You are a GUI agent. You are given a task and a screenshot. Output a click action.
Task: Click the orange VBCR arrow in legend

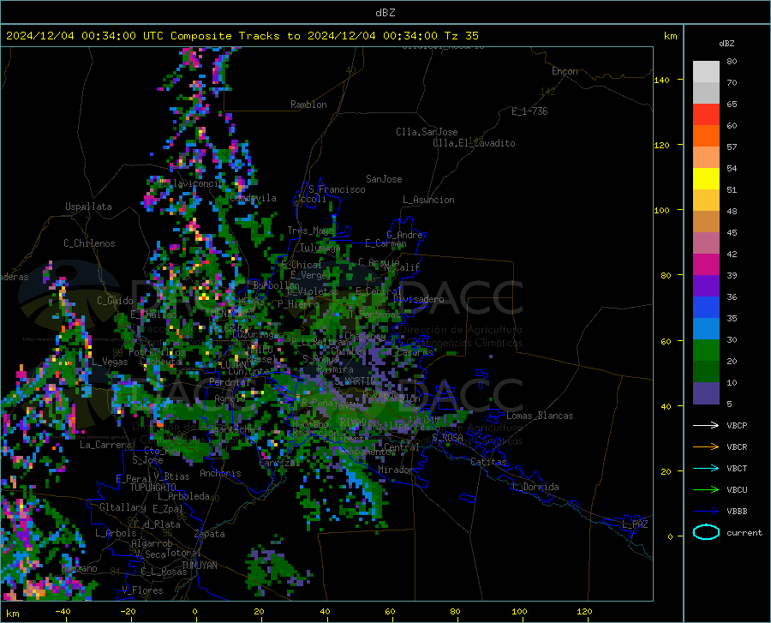[x=706, y=447]
